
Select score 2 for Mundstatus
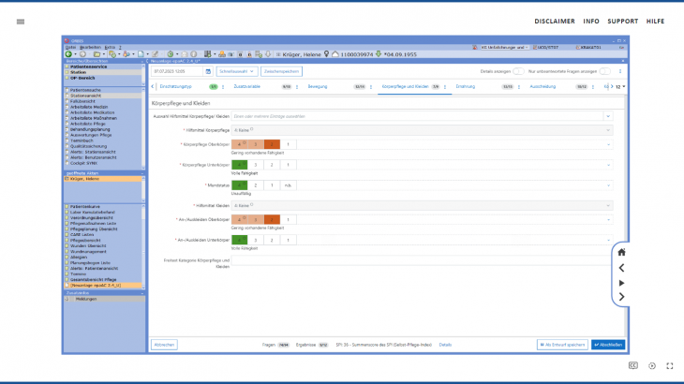[x=255, y=185]
